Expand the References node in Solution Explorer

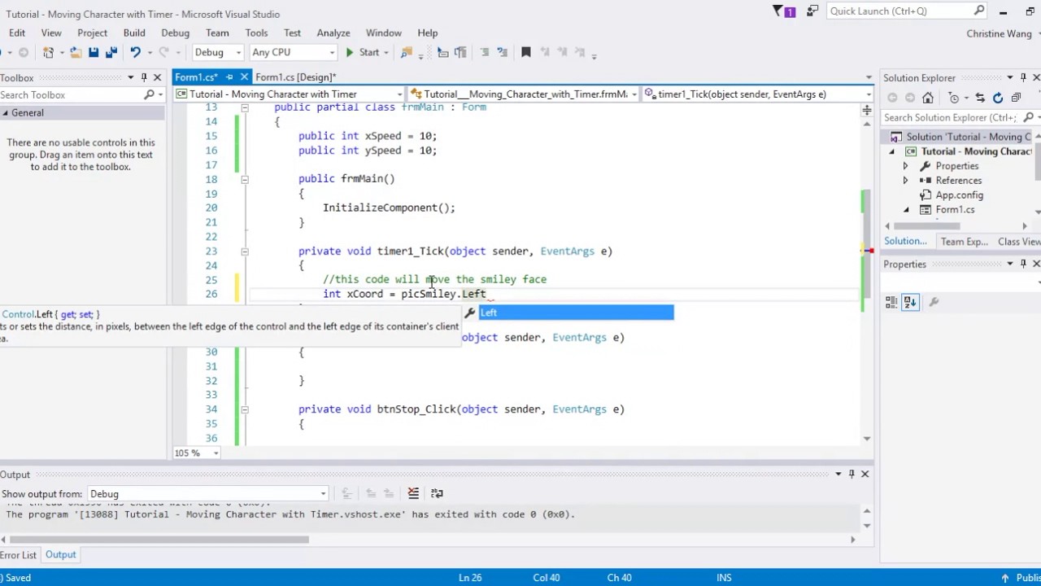point(905,181)
